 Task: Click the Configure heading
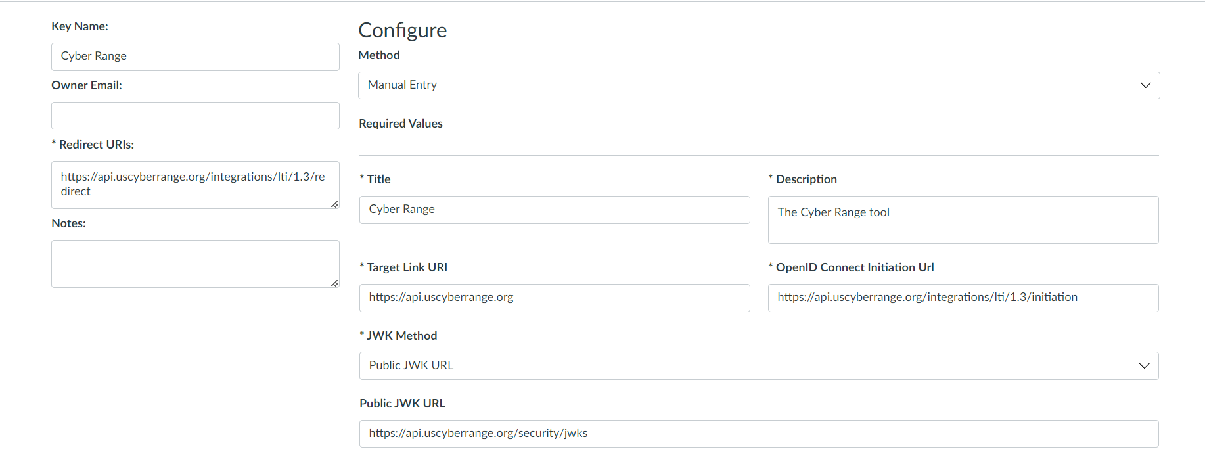[x=402, y=30]
